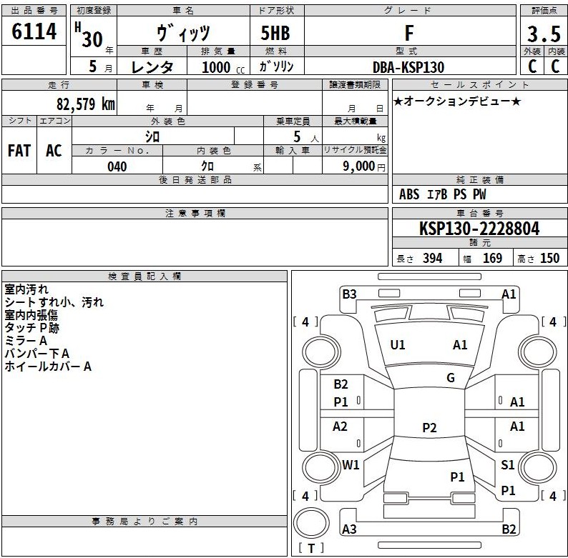Select the width value 169
The height and width of the screenshot is (558, 568).
pyautogui.click(x=492, y=258)
